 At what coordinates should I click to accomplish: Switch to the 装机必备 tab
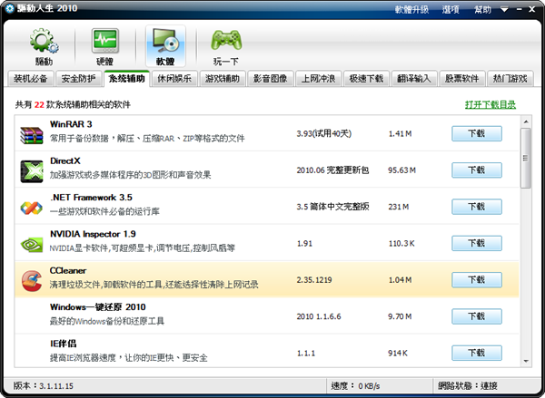[31, 79]
